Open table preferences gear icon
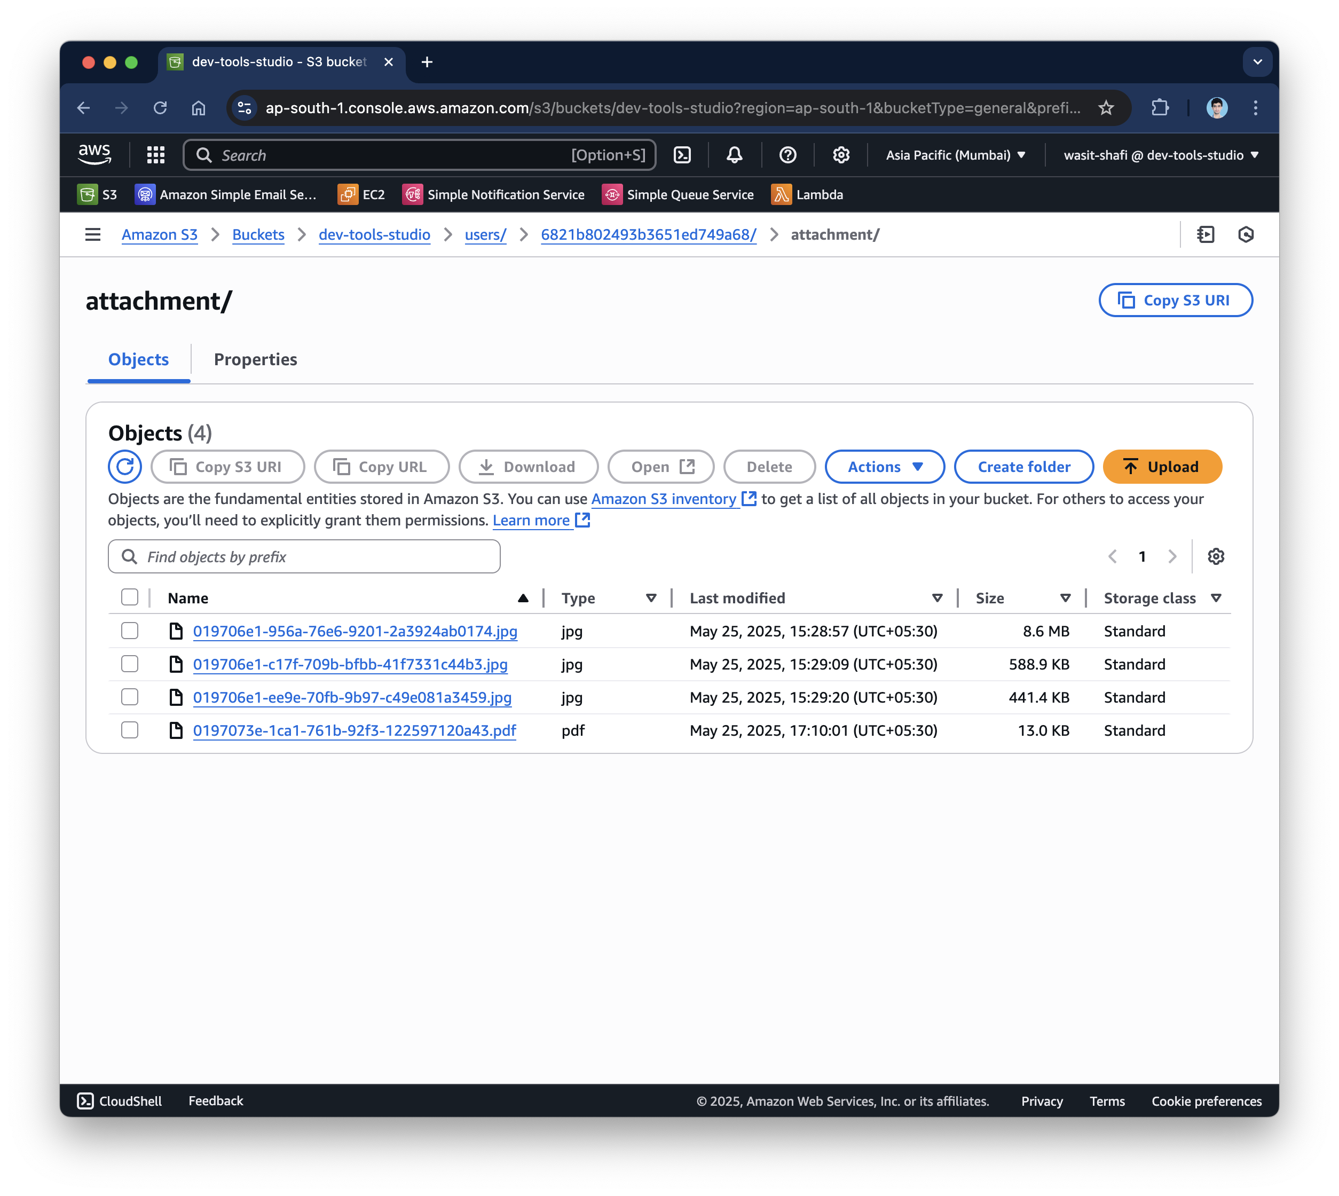Image resolution: width=1339 pixels, height=1196 pixels. point(1216,556)
